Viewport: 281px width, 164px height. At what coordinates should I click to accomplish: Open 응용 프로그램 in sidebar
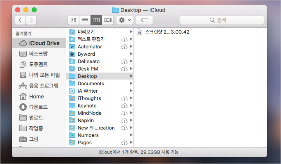tap(39, 86)
